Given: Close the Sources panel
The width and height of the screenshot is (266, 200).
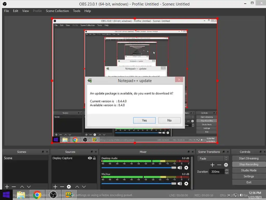Looking at the screenshot, I should click(96, 152).
